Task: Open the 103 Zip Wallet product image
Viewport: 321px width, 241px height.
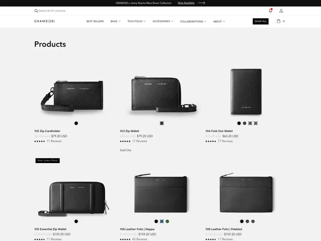Action: point(162,93)
